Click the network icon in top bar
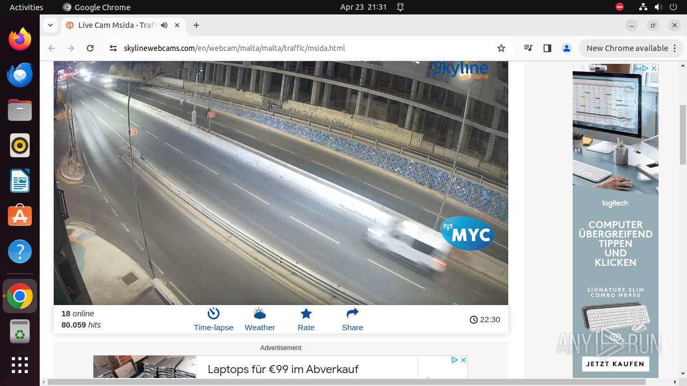 [644, 7]
